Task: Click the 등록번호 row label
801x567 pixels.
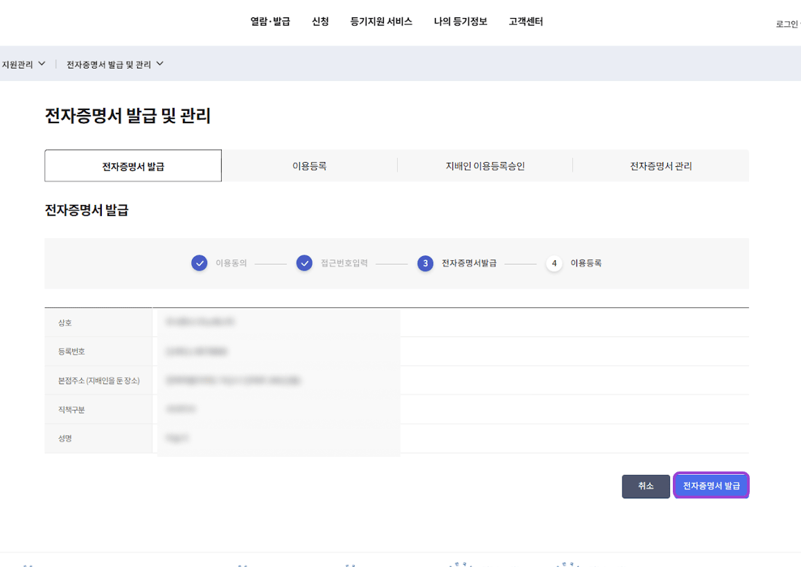Action: pos(71,352)
